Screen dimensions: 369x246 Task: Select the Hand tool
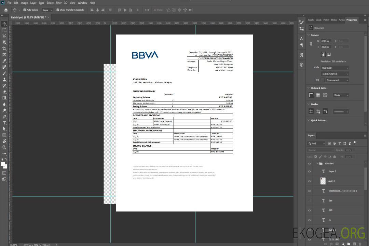click(4, 141)
